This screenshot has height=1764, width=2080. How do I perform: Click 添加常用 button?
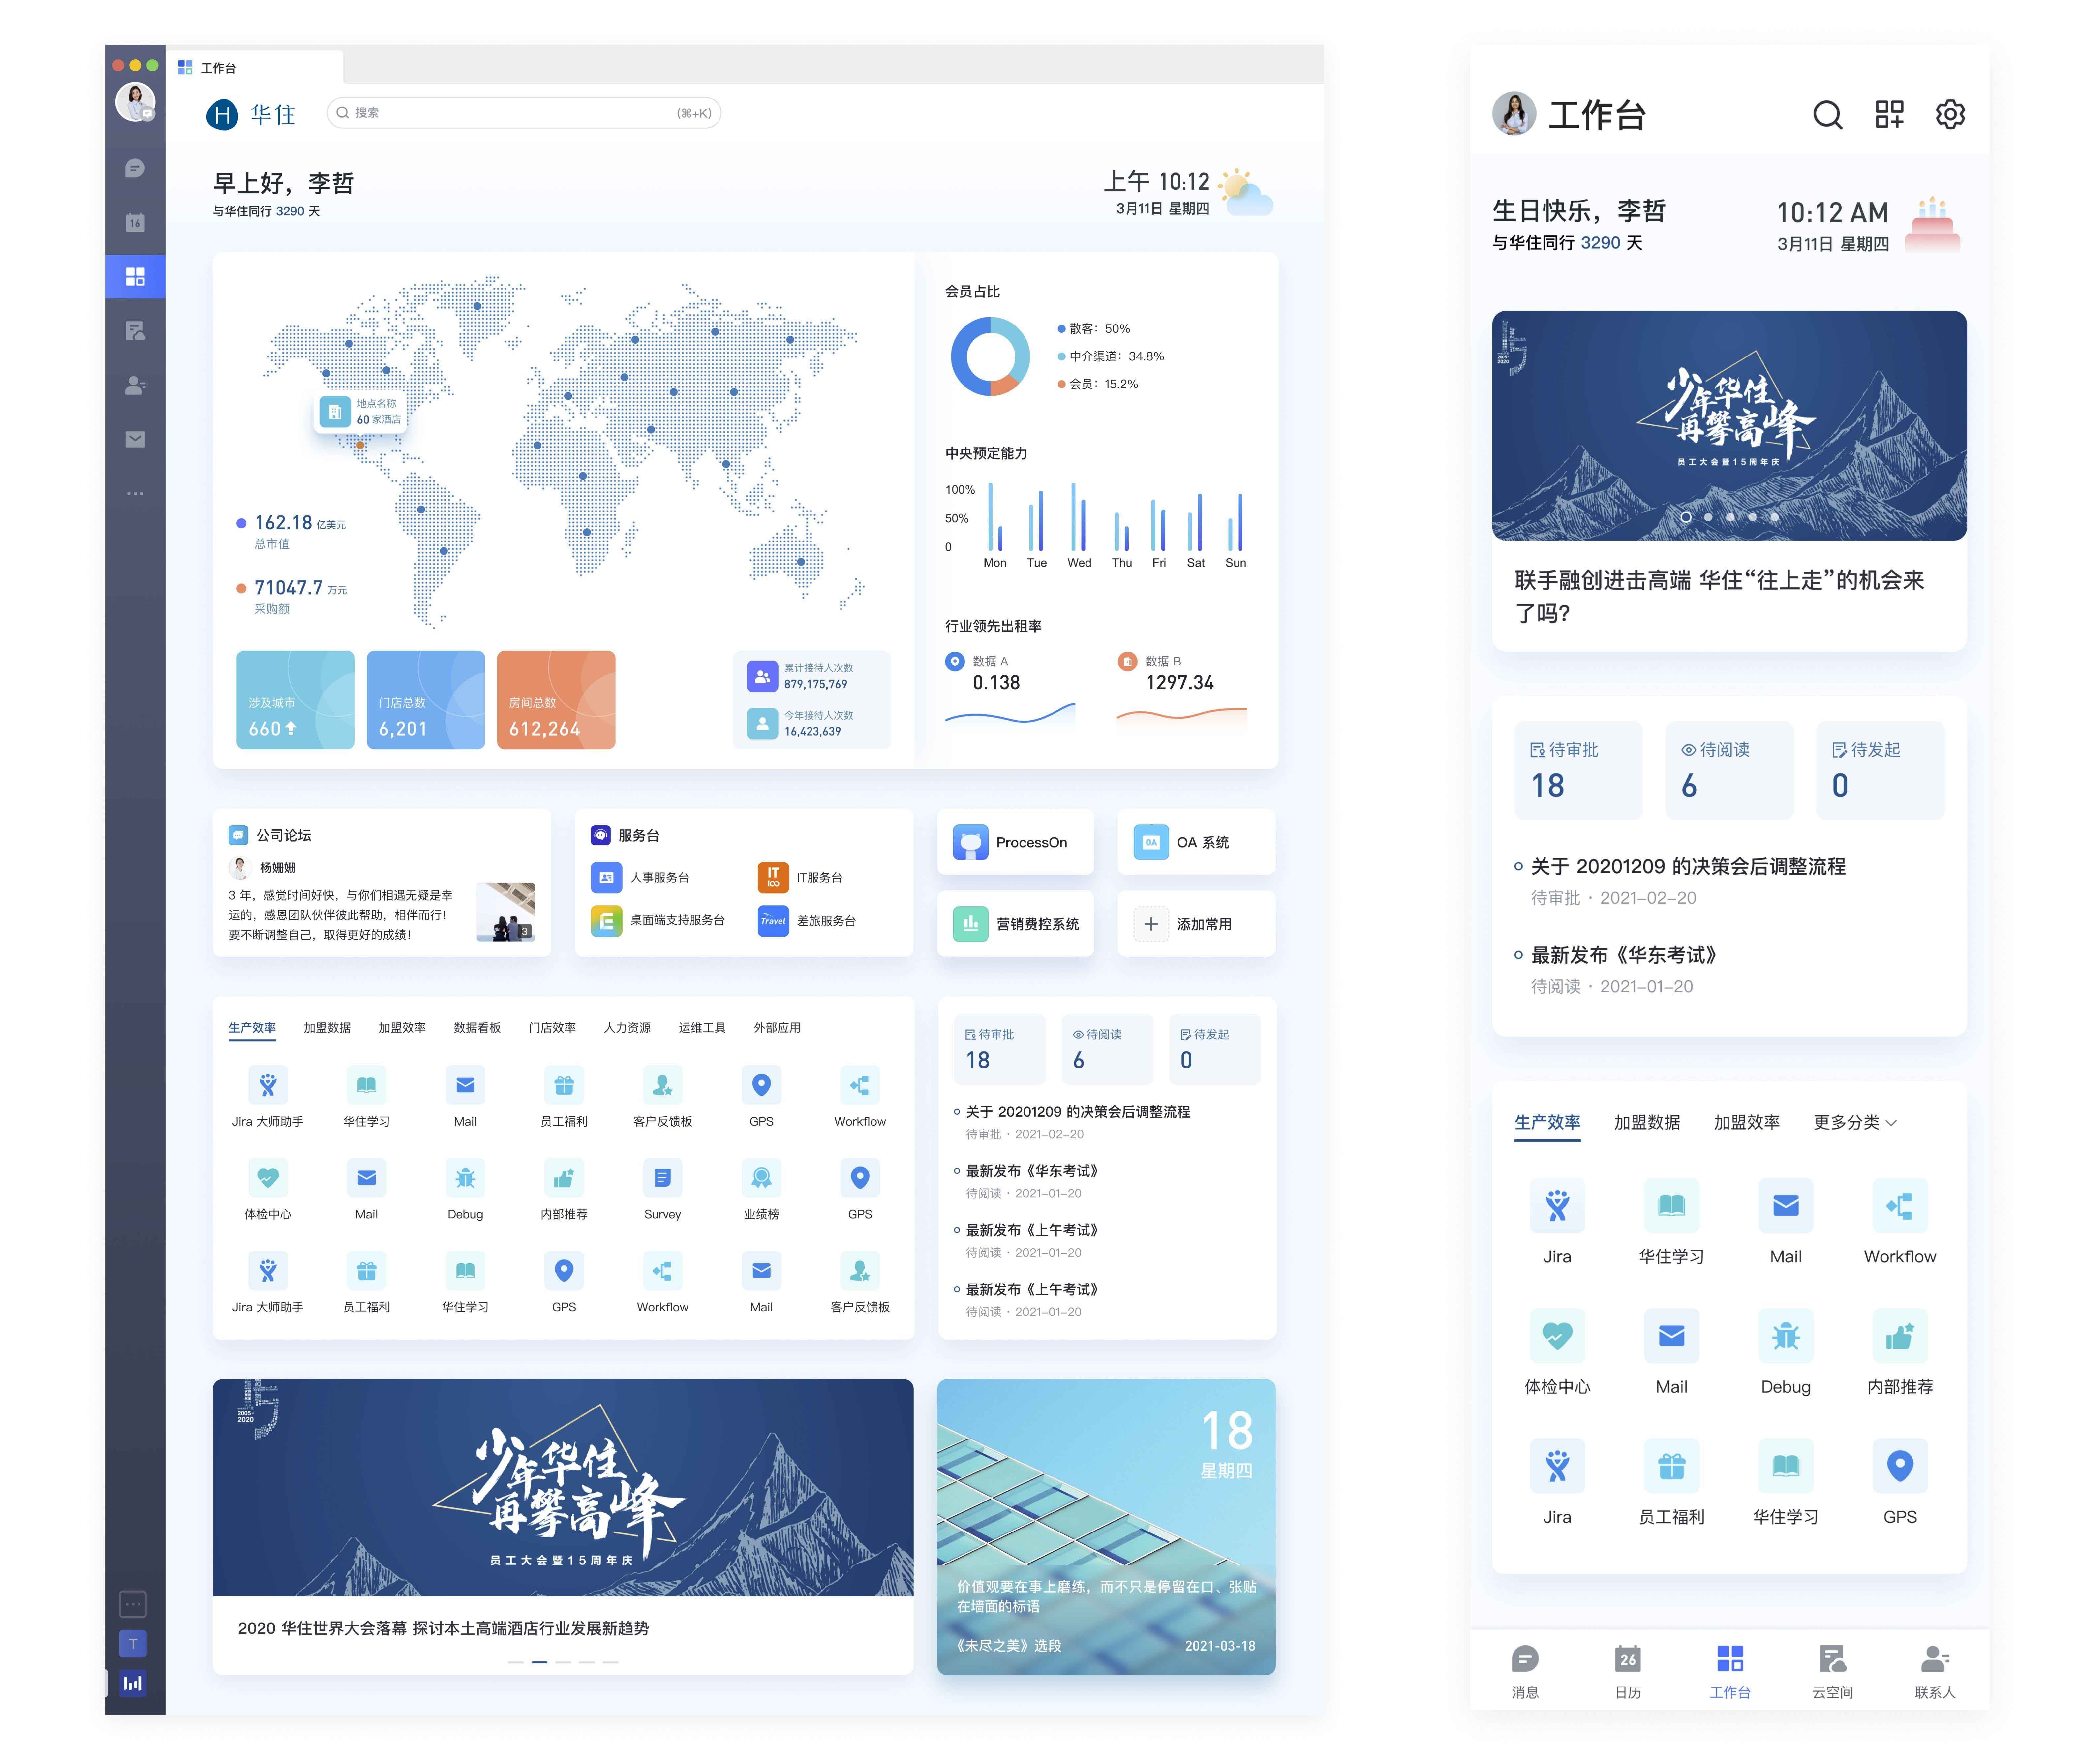1196,924
